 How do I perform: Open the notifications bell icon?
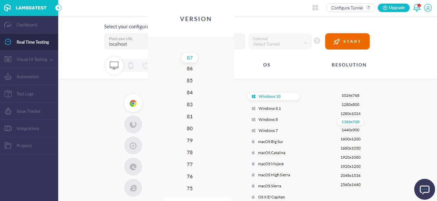pyautogui.click(x=417, y=8)
